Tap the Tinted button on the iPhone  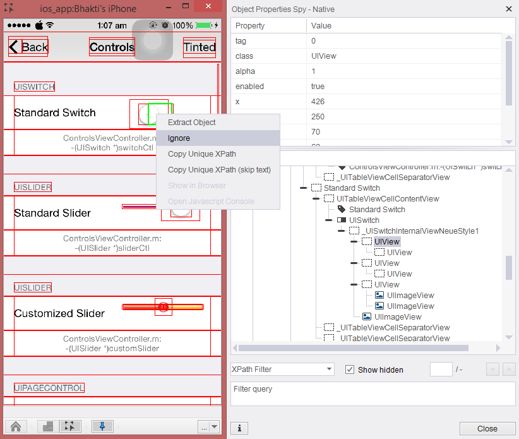click(x=200, y=47)
